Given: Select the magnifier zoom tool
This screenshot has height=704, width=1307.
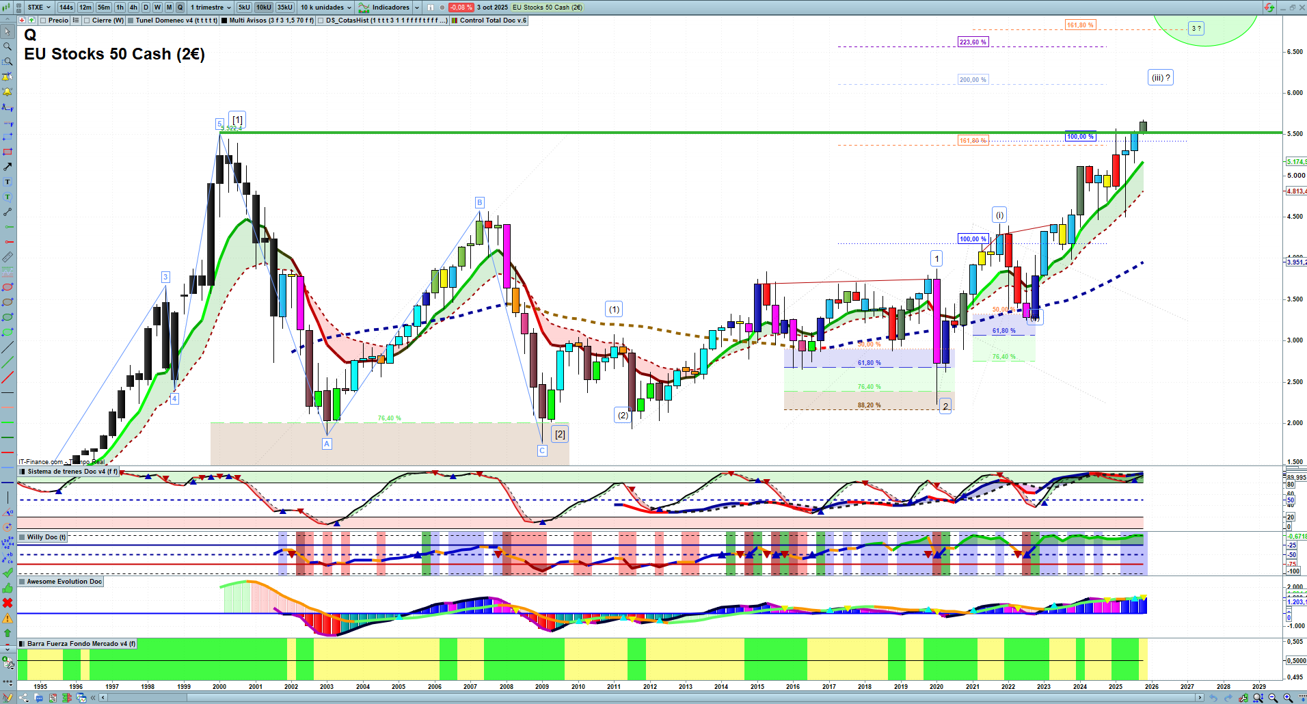Looking at the screenshot, I should (8, 46).
